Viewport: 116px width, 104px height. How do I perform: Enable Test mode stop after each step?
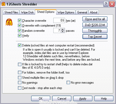tap(20, 88)
